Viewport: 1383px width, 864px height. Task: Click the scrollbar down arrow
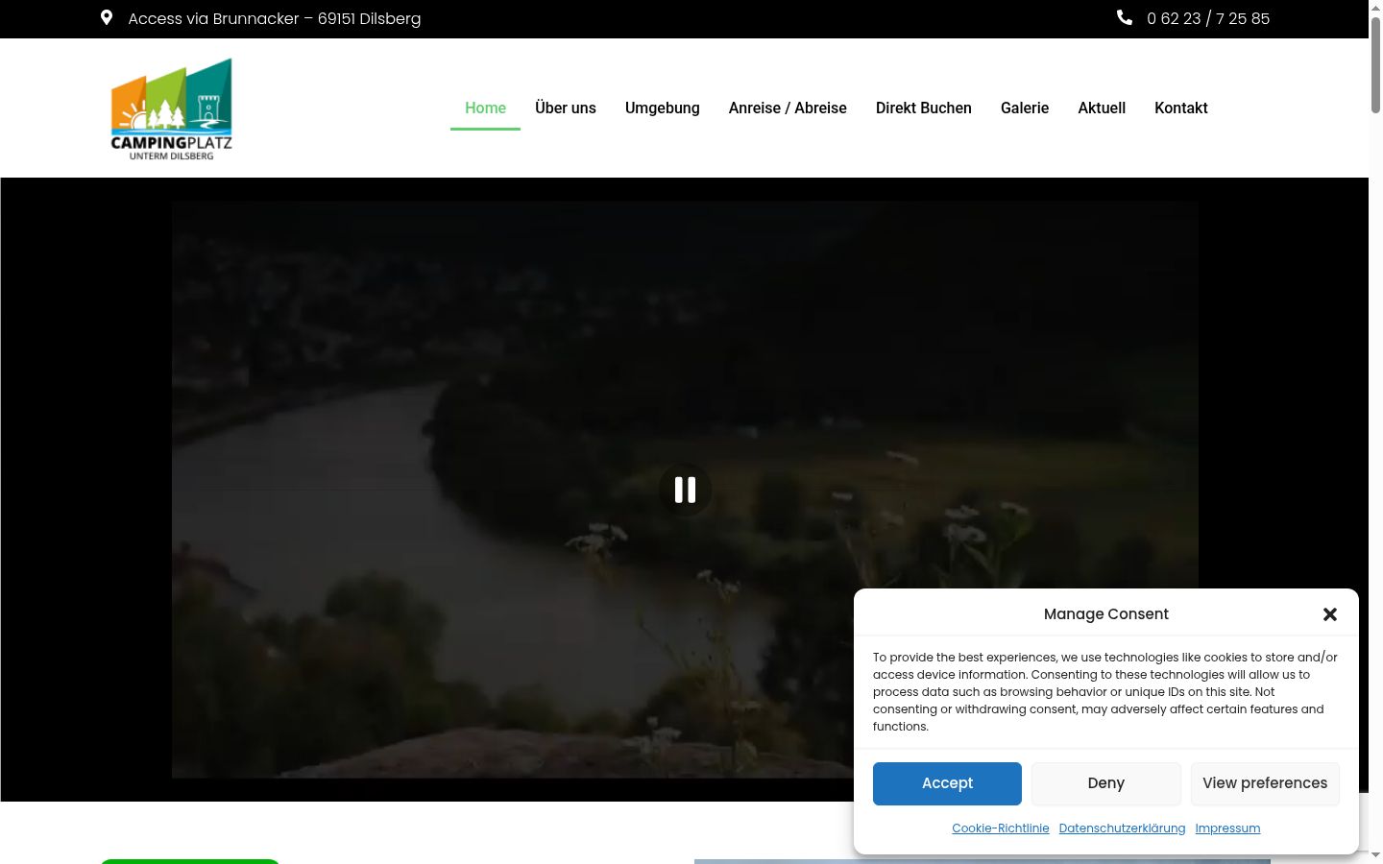pos(1375,854)
